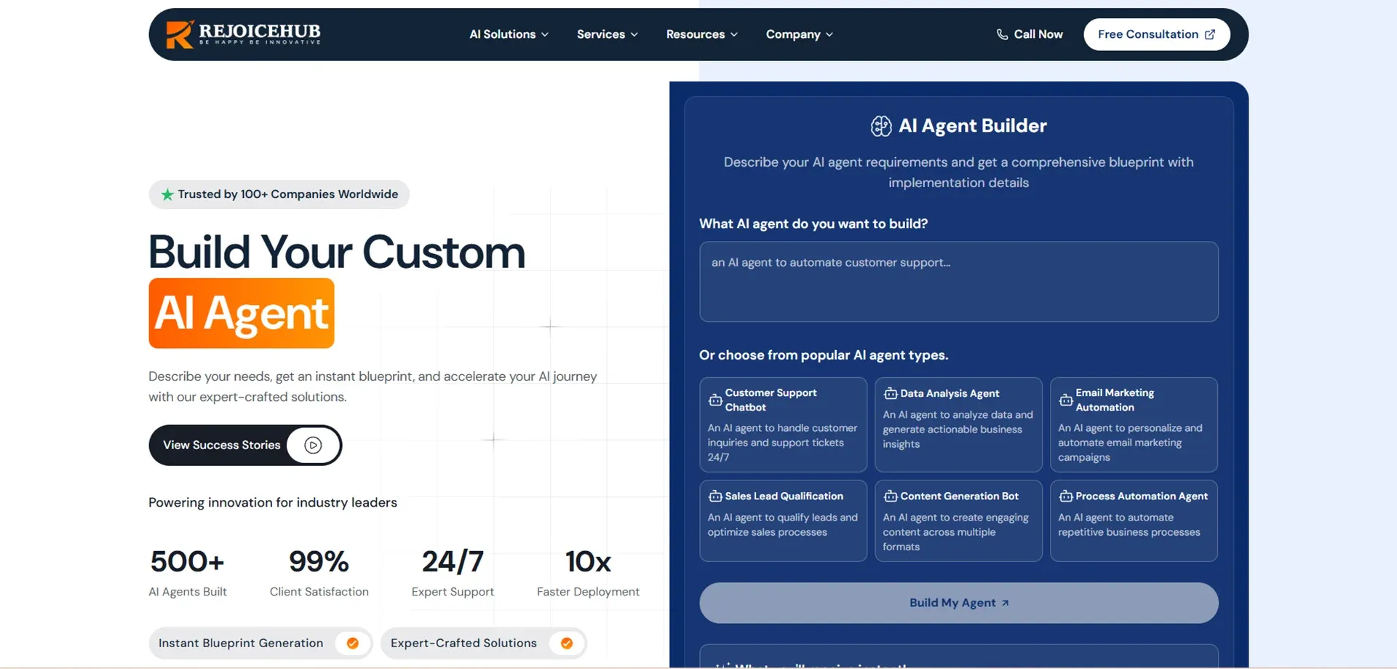Viewport: 1397px width, 669px height.
Task: Click the RejoiceHub logo icon
Action: (x=177, y=33)
